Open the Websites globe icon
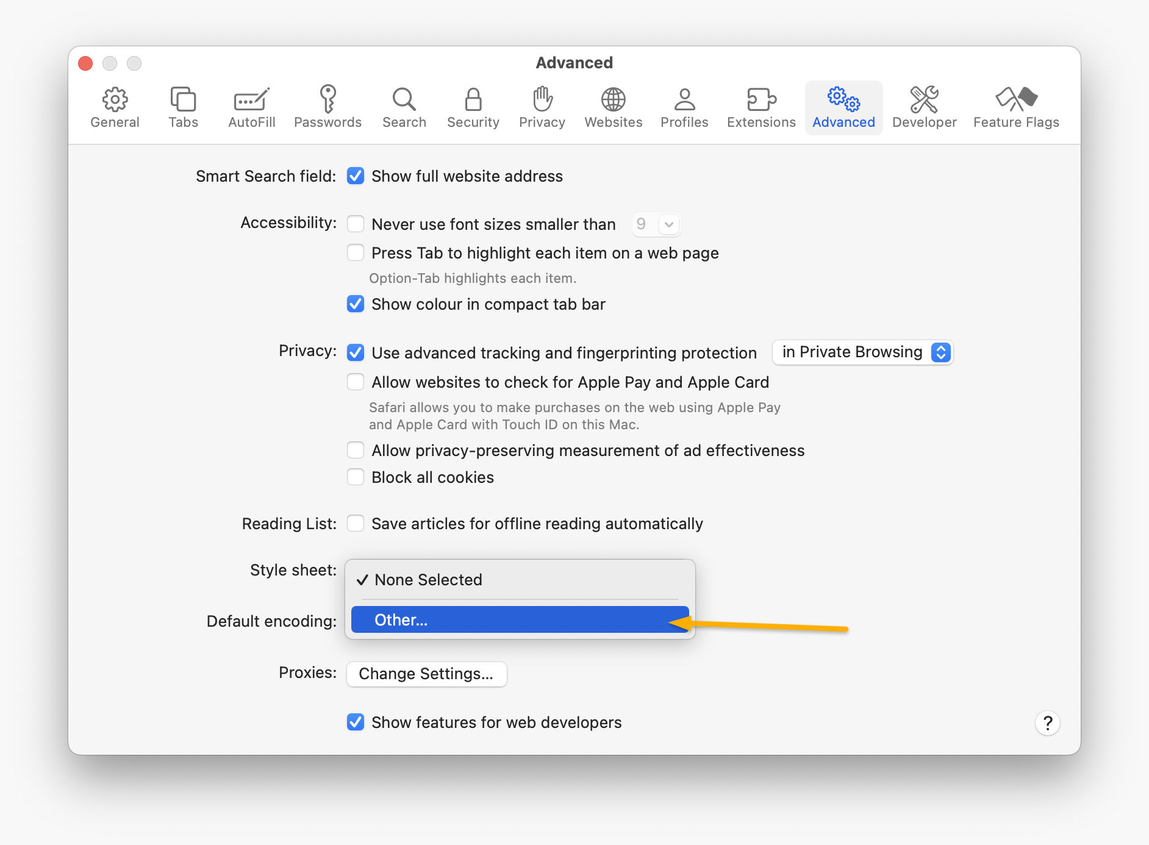This screenshot has height=845, width=1149. click(613, 99)
